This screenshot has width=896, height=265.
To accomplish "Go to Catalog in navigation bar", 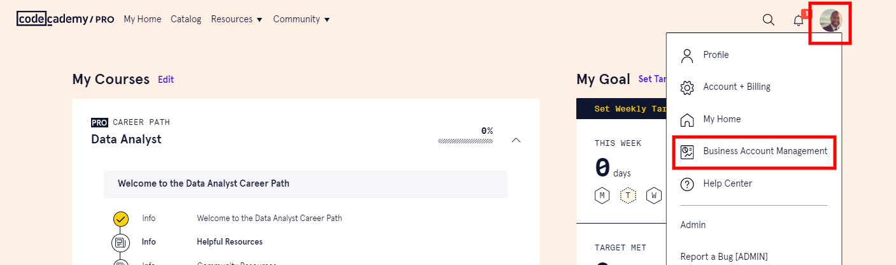I will point(186,19).
